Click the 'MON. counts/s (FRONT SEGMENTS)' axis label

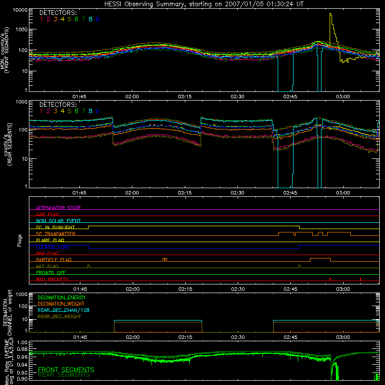tap(4, 51)
